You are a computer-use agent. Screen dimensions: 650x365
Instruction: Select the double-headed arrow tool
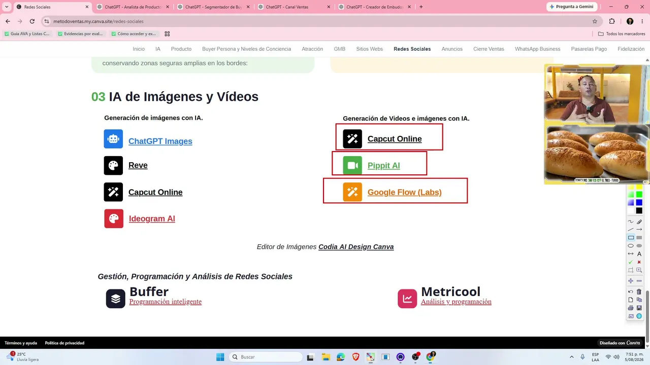pos(631,254)
